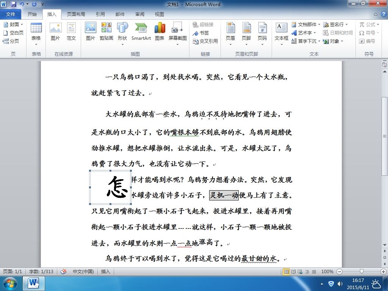Insert a SmartArt graphic
The width and height of the screenshot is (388, 291).
pos(141,32)
